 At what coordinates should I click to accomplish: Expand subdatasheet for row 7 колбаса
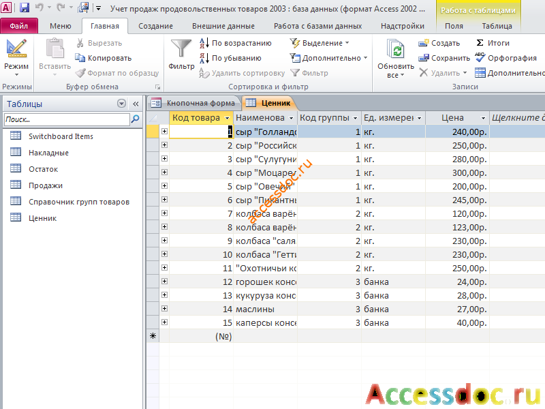point(164,213)
